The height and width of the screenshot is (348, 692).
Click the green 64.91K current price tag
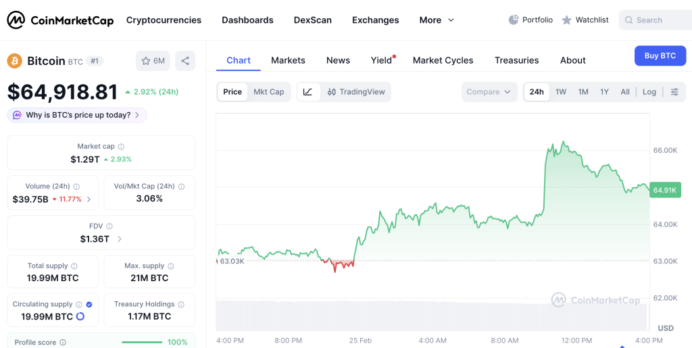665,190
